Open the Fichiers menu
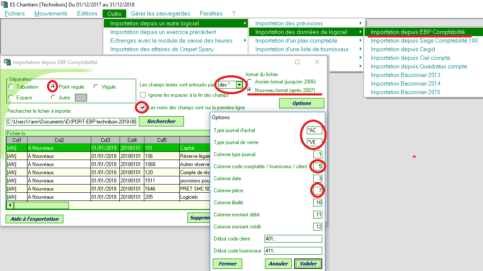This screenshot has width=483, height=271. point(15,13)
